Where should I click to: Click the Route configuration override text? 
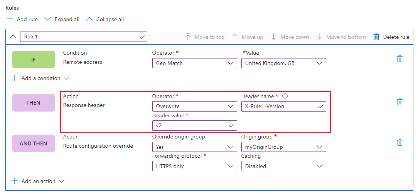[x=98, y=146]
